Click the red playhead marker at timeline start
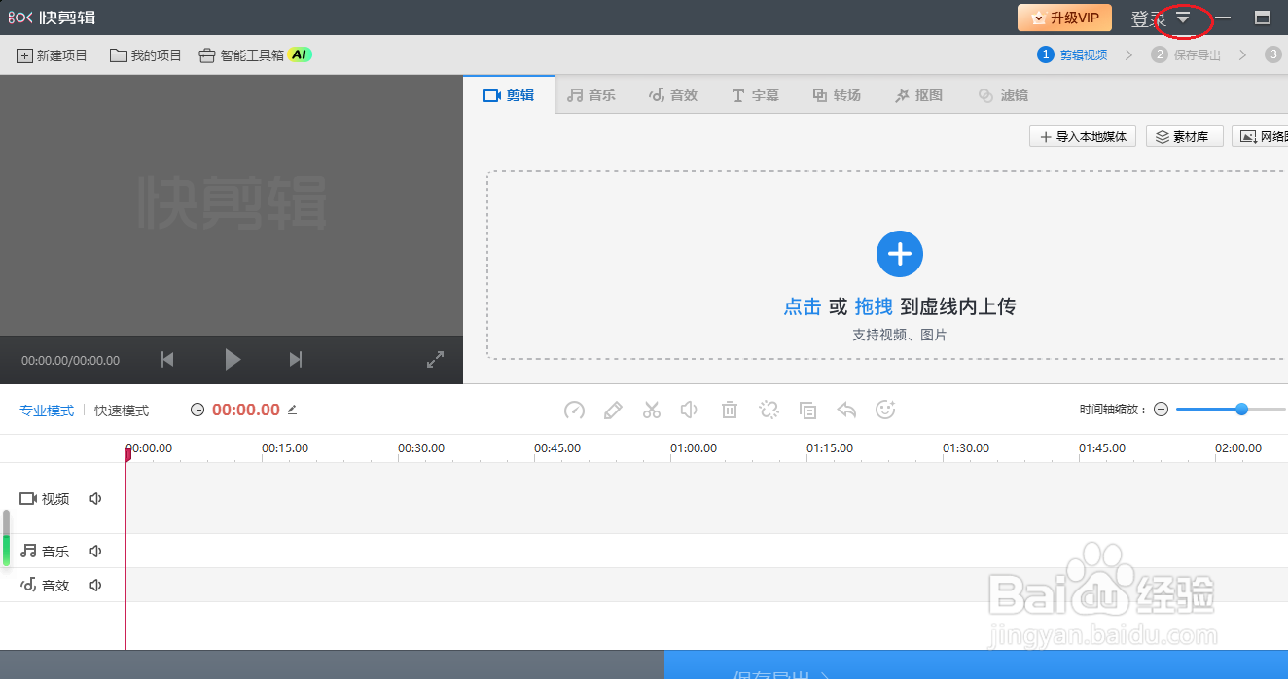Viewport: 1288px width, 679px height. tap(127, 453)
